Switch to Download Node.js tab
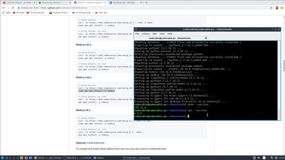This screenshot has height=160, width=285. (54, 3)
